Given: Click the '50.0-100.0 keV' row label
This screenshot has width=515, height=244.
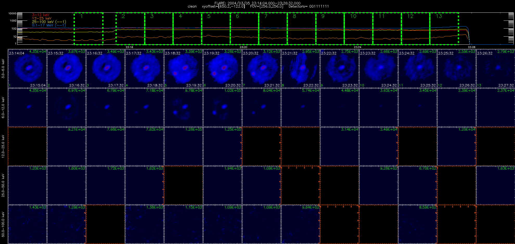Looking at the screenshot, I should 3,224.
